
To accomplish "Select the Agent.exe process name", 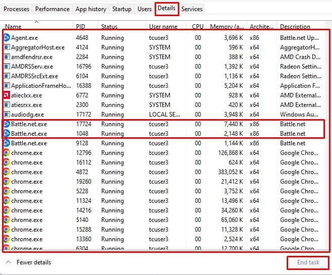I will (x=25, y=38).
